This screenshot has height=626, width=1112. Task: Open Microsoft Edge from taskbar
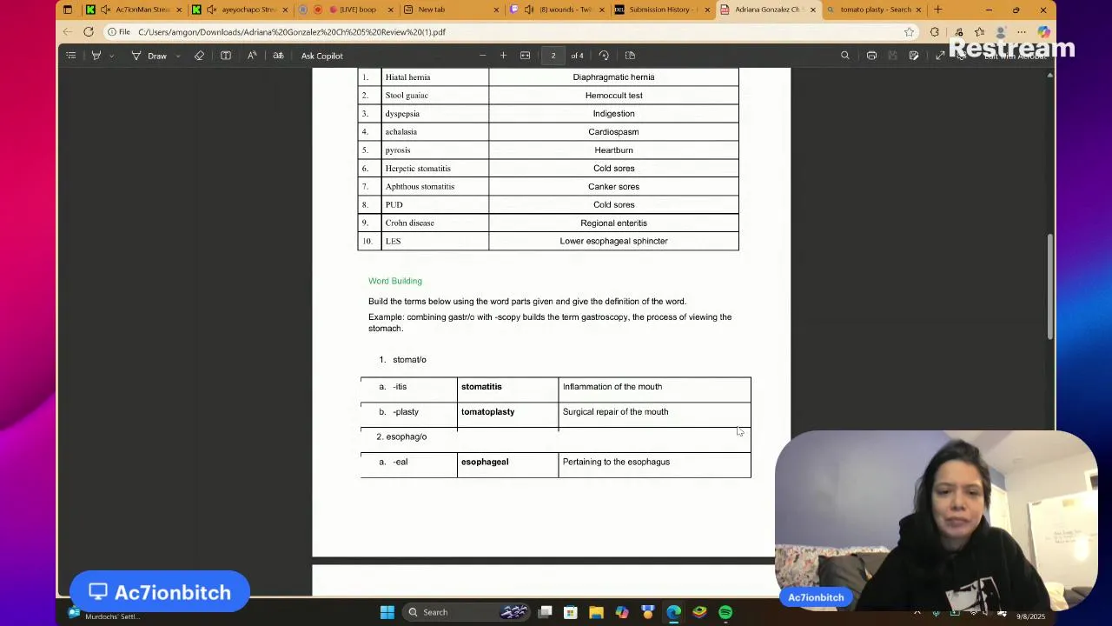pos(673,612)
